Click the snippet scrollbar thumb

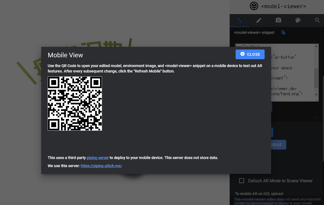point(316,78)
